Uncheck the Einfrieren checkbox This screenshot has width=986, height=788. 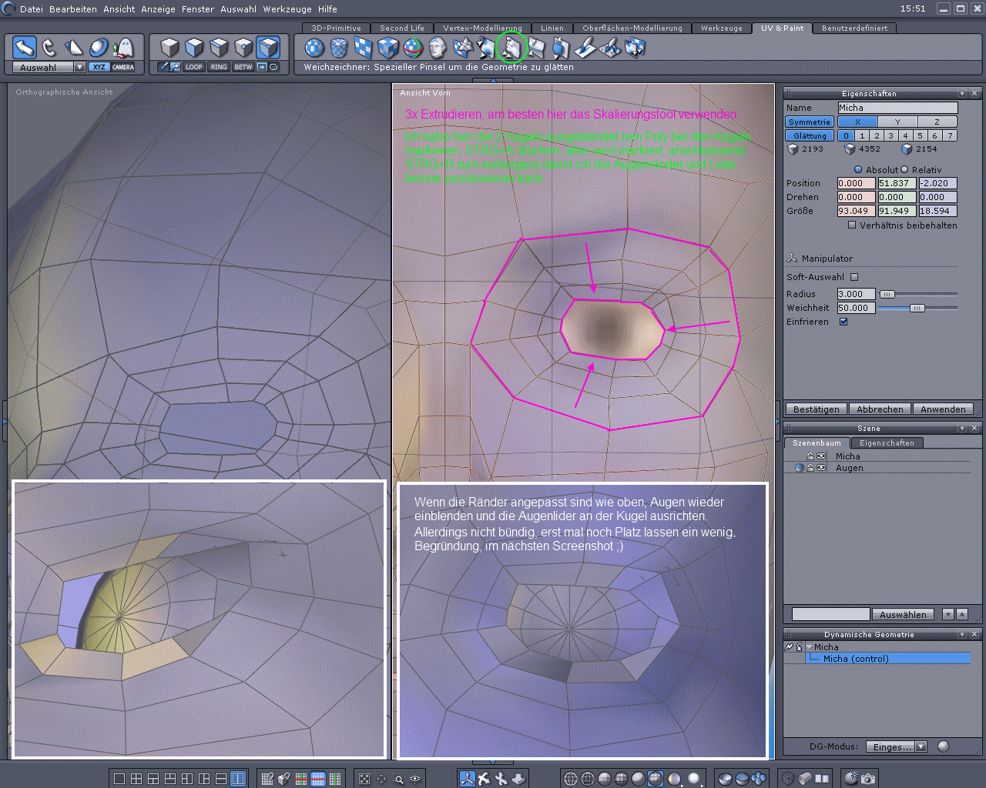click(843, 322)
